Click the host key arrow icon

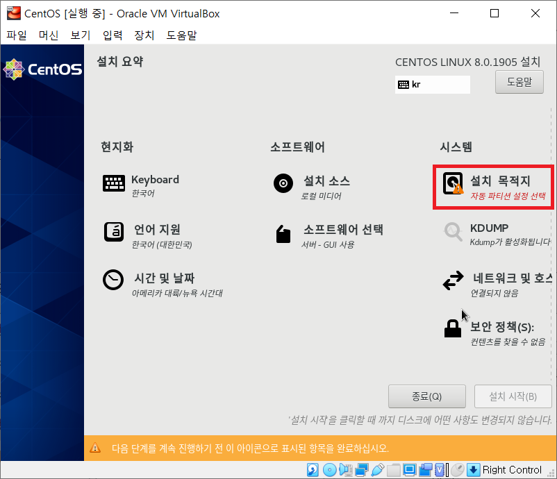pyautogui.click(x=473, y=470)
